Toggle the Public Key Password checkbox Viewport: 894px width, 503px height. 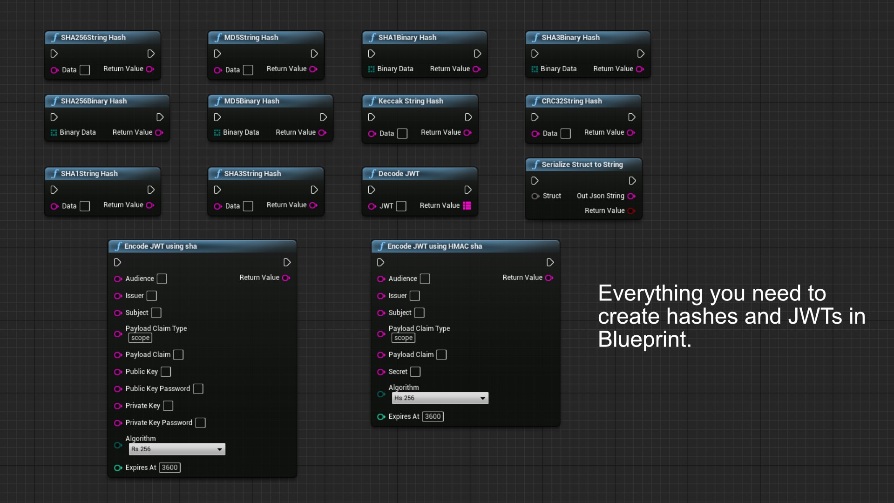click(198, 388)
